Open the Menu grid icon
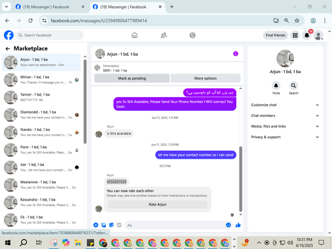The height and width of the screenshot is (249, 332). (x=295, y=35)
